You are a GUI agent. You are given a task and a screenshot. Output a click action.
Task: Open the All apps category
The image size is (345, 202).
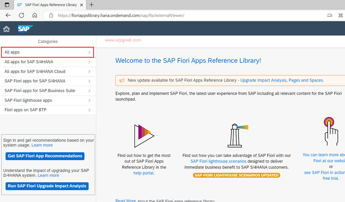[47, 52]
